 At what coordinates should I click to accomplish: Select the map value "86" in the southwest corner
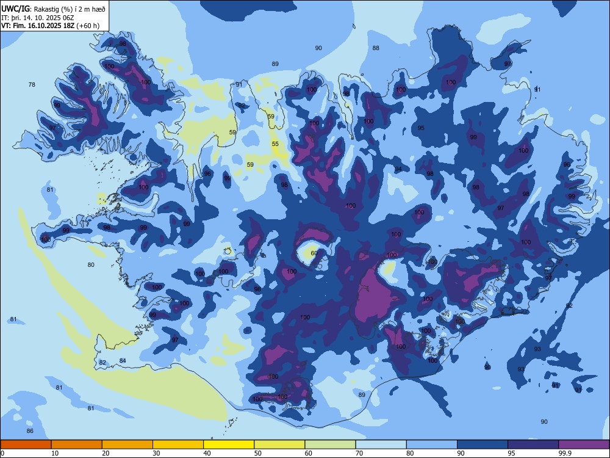(30, 431)
